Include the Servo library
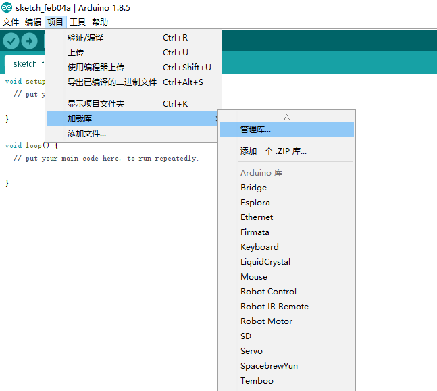Image resolution: width=437 pixels, height=391 pixels. (x=286, y=351)
